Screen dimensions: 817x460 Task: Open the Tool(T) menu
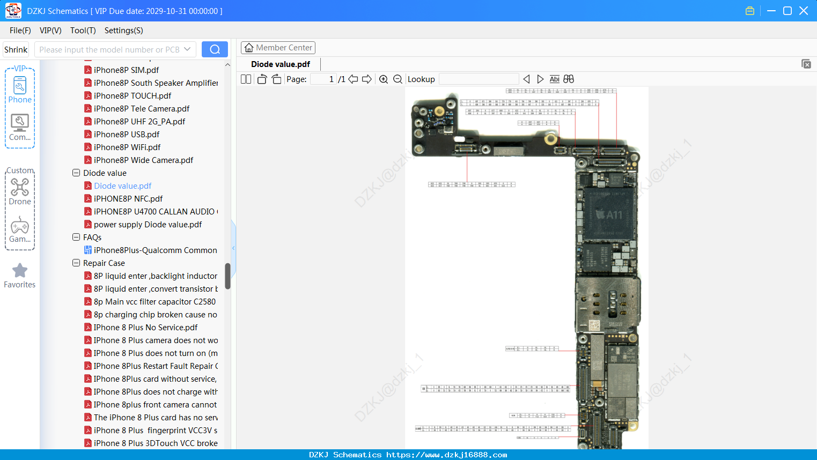(83, 31)
